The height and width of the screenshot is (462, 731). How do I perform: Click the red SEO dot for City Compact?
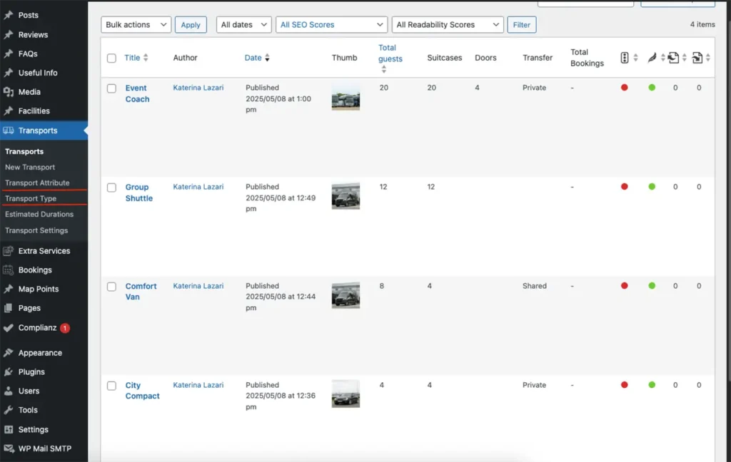(625, 385)
